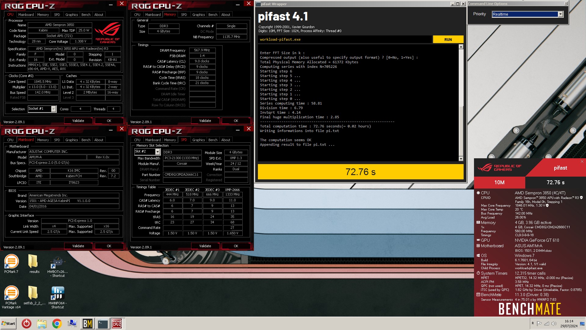Click the Show Desktop button in tray
586x330 pixels.
click(582, 324)
